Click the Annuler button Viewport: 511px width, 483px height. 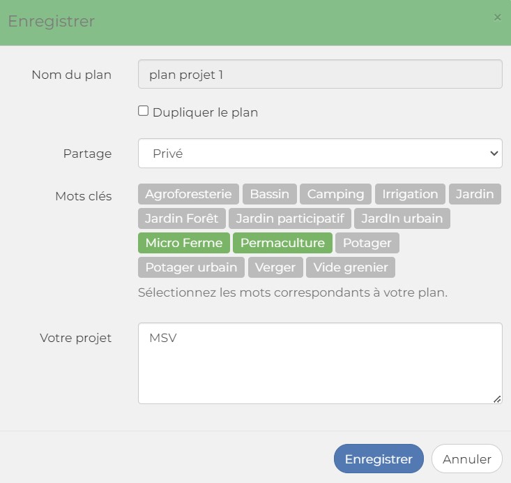click(466, 459)
